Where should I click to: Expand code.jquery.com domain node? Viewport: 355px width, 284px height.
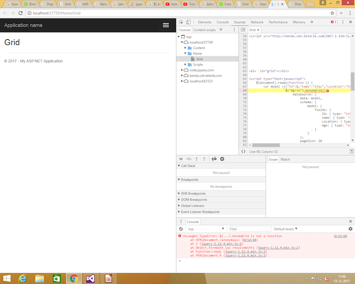[182, 70]
